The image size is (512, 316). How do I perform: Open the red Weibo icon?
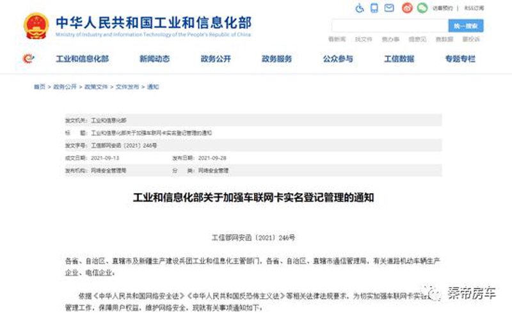pyautogui.click(x=407, y=8)
